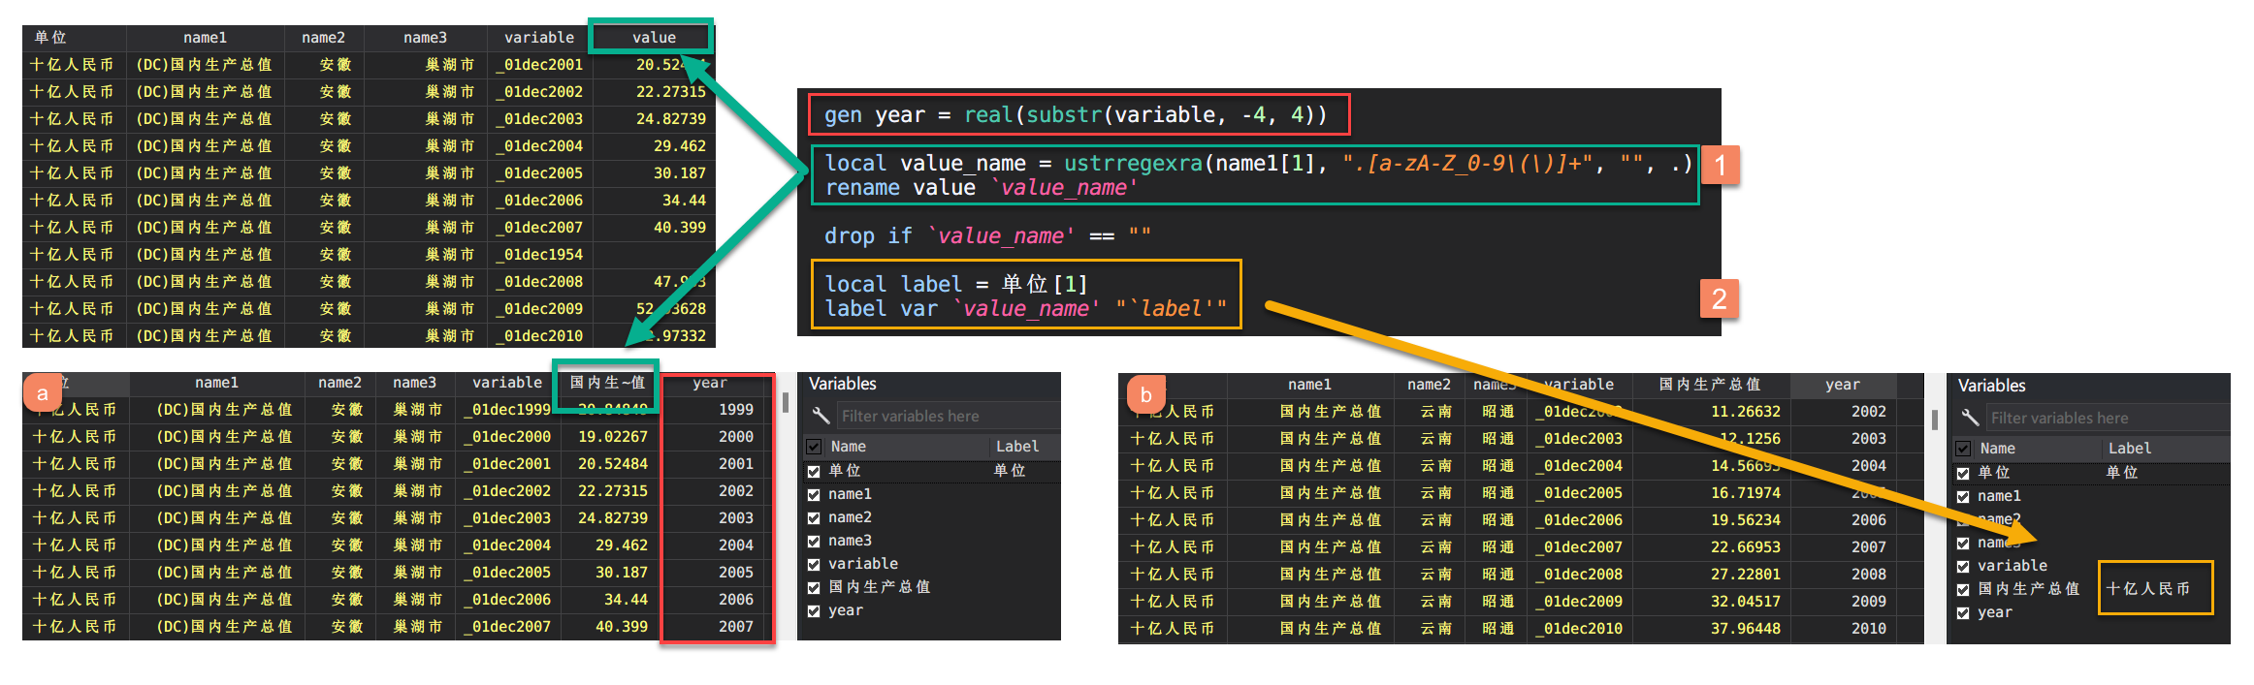
Task: Click the orange 'b' marker badge
Action: (1145, 394)
